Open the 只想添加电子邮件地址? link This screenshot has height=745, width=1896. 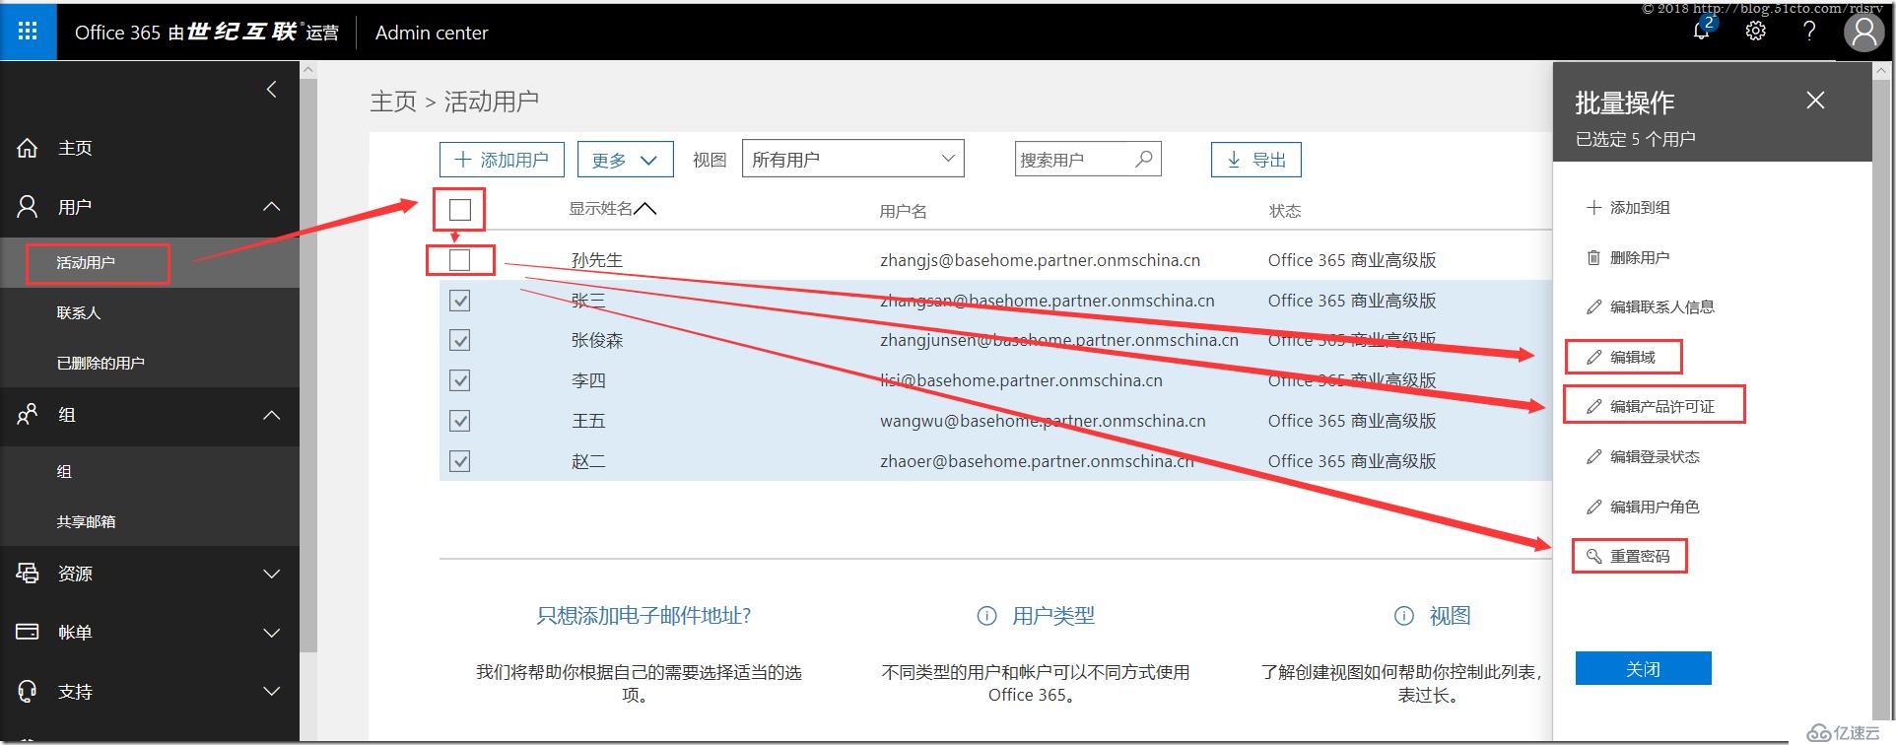point(643,616)
